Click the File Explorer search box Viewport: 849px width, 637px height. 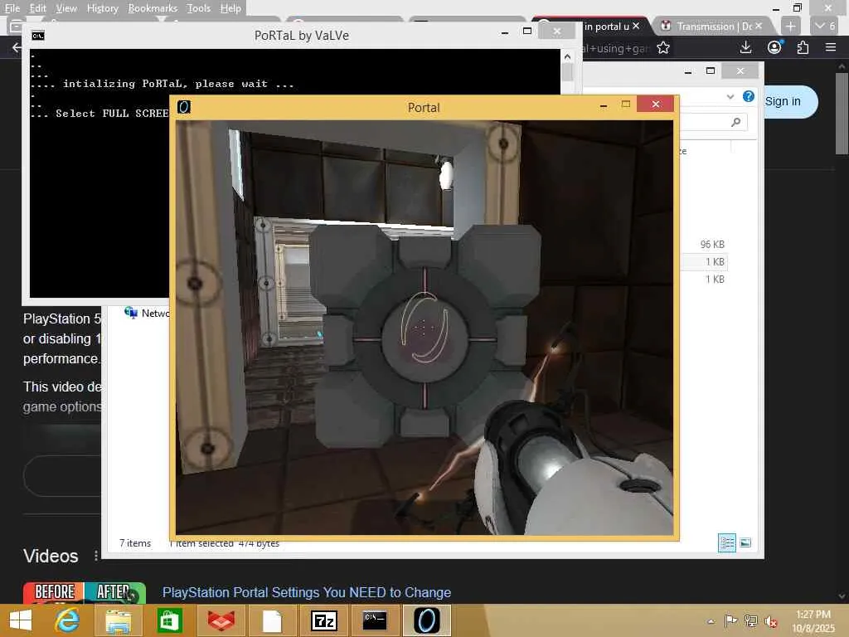(x=712, y=123)
